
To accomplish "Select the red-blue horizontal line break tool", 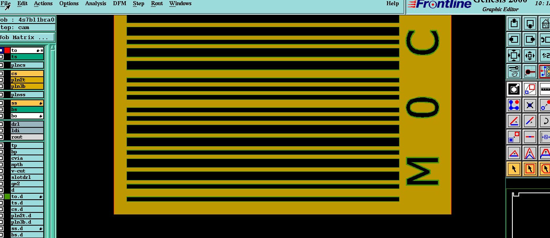I will (530, 137).
